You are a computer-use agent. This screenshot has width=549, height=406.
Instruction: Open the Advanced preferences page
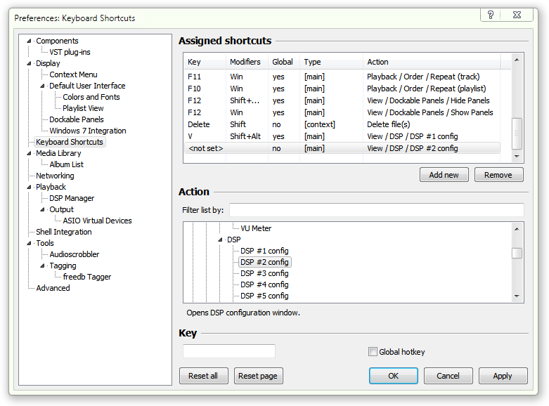[x=53, y=288]
